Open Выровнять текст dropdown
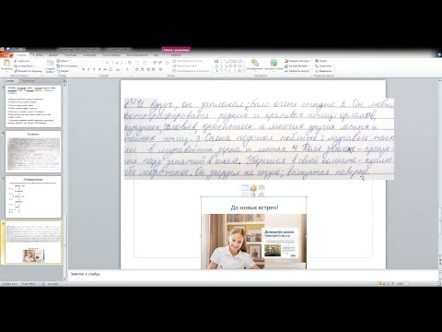This screenshot has height=332, width=442. pos(186,65)
